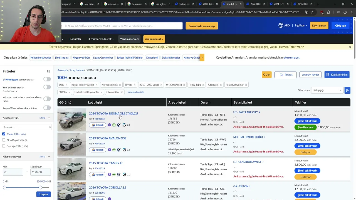
Task: Open the 2019 Toyota Avalon XSE listing
Action: click(108, 138)
